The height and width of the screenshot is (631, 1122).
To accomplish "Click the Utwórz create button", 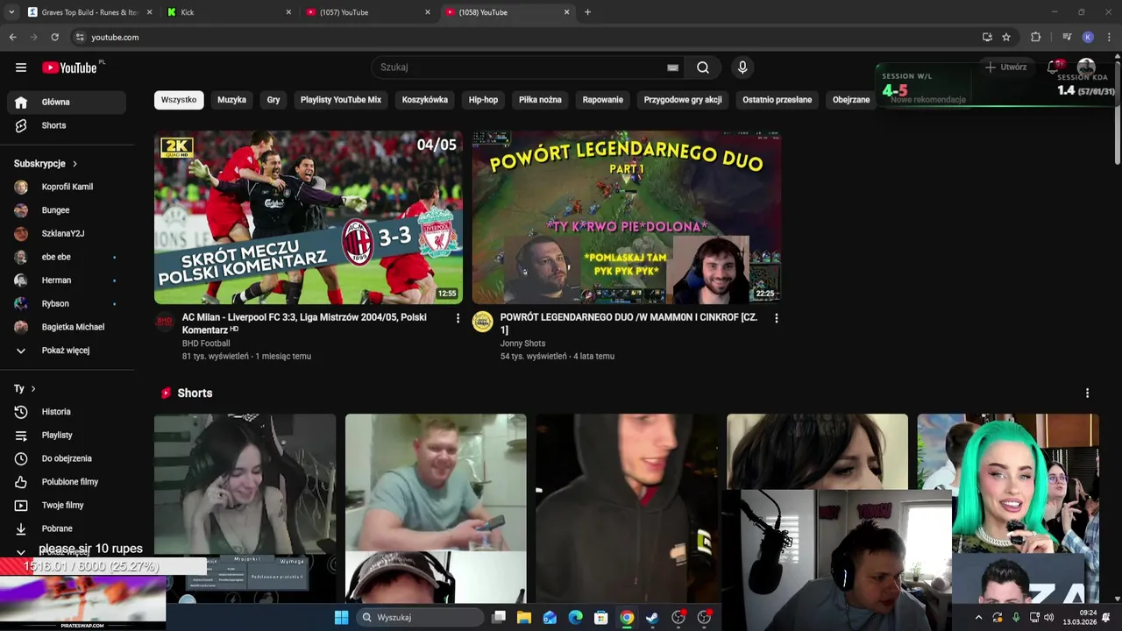I will pyautogui.click(x=1006, y=67).
